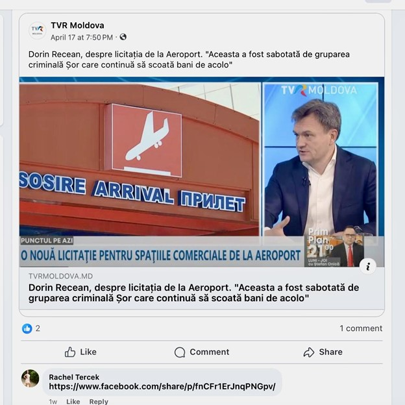Open the facebook.com/share link in the comment

pos(162,386)
